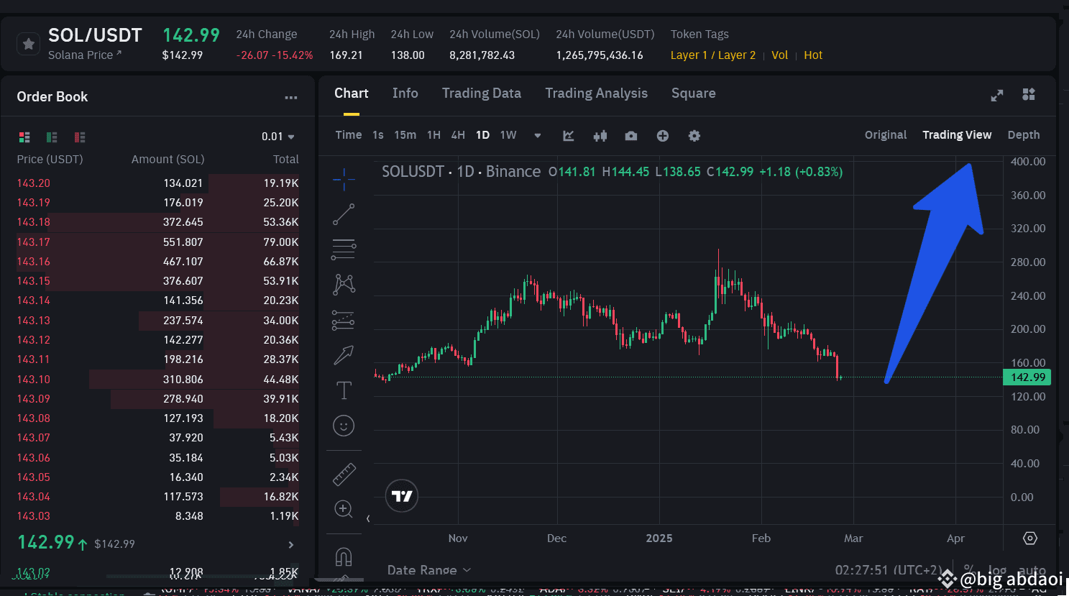Click the Amount (SOL) column header
The width and height of the screenshot is (1069, 596).
coord(168,160)
